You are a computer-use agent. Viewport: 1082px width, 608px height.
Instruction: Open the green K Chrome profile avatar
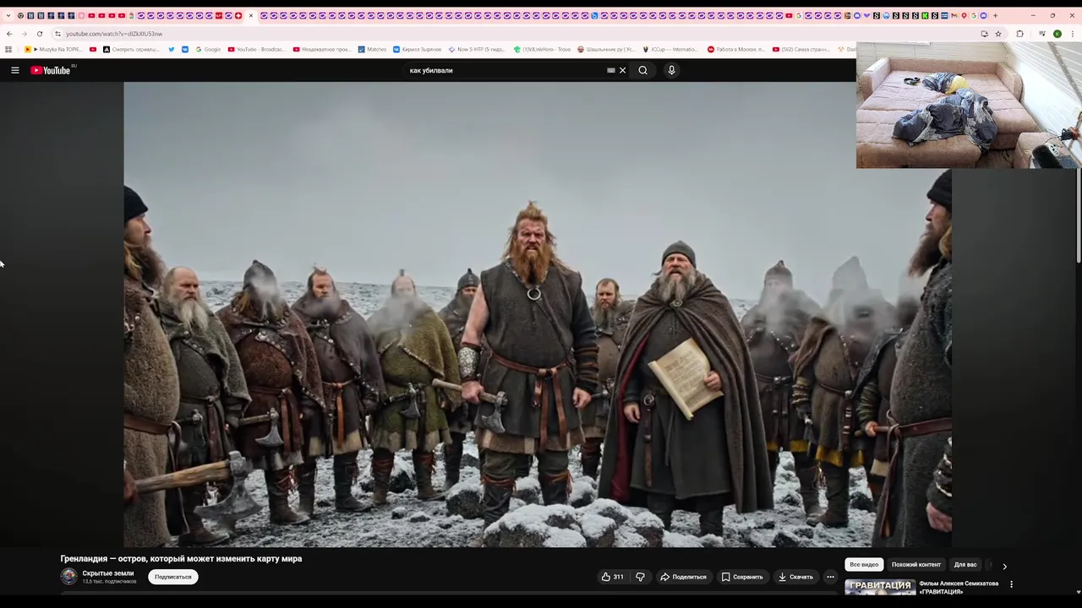coord(1057,34)
